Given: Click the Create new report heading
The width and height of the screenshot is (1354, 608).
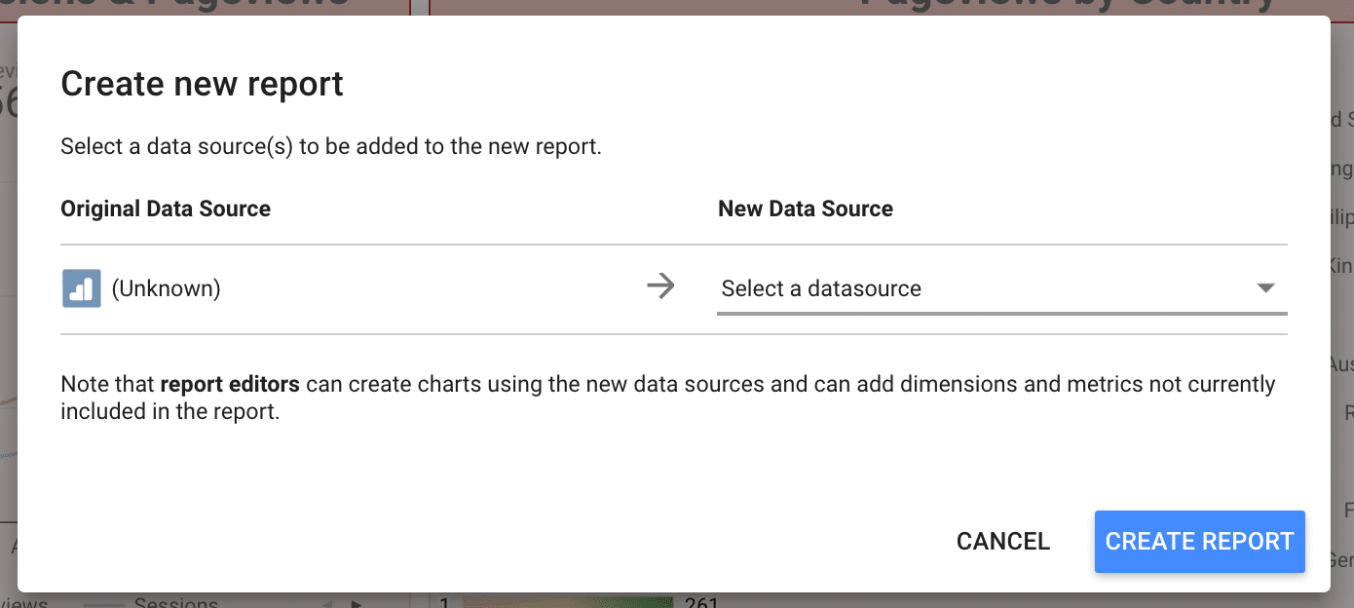Looking at the screenshot, I should [203, 84].
